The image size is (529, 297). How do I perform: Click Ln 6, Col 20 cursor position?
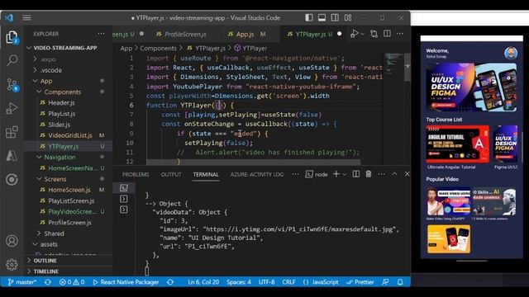(x=203, y=282)
